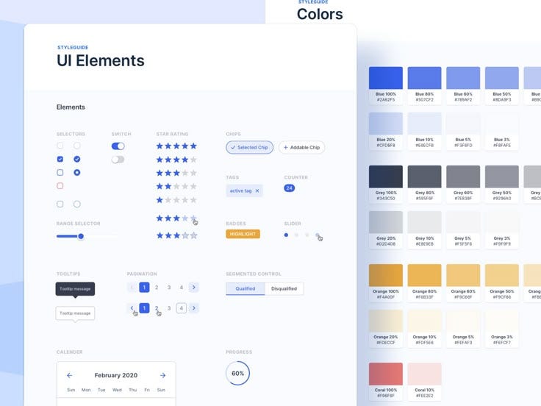Click the Addable Chip

pos(301,147)
